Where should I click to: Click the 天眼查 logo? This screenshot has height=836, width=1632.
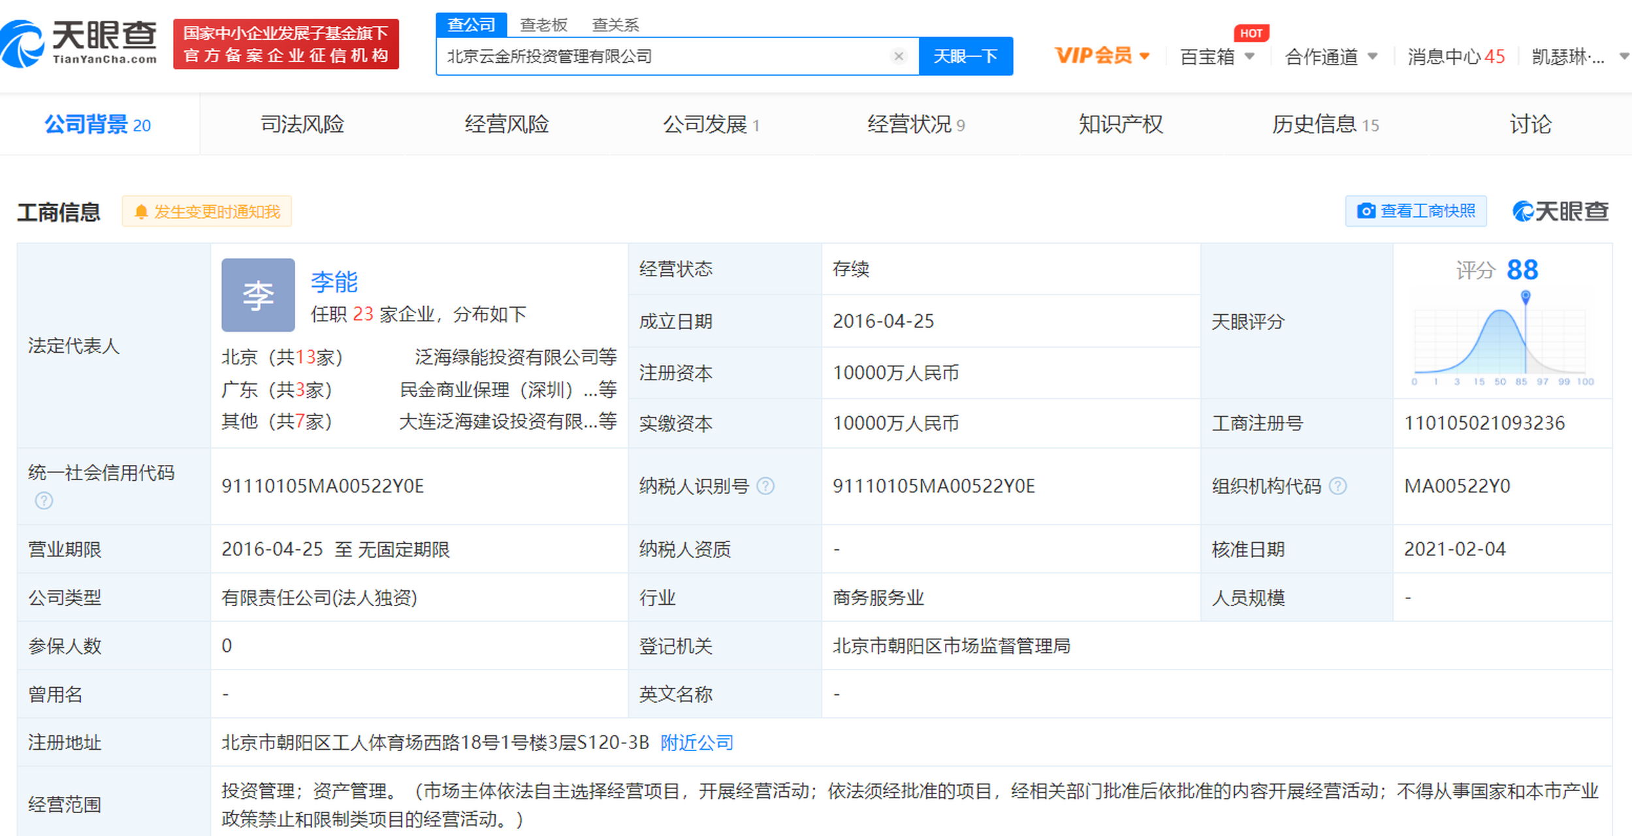80,41
